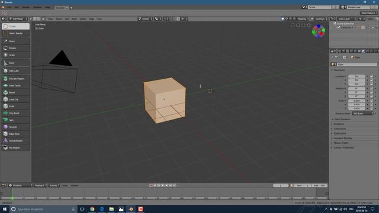Select the Rip Region tool
Image resolution: width=379 pixels, height=213 pixels.
tap(16, 147)
